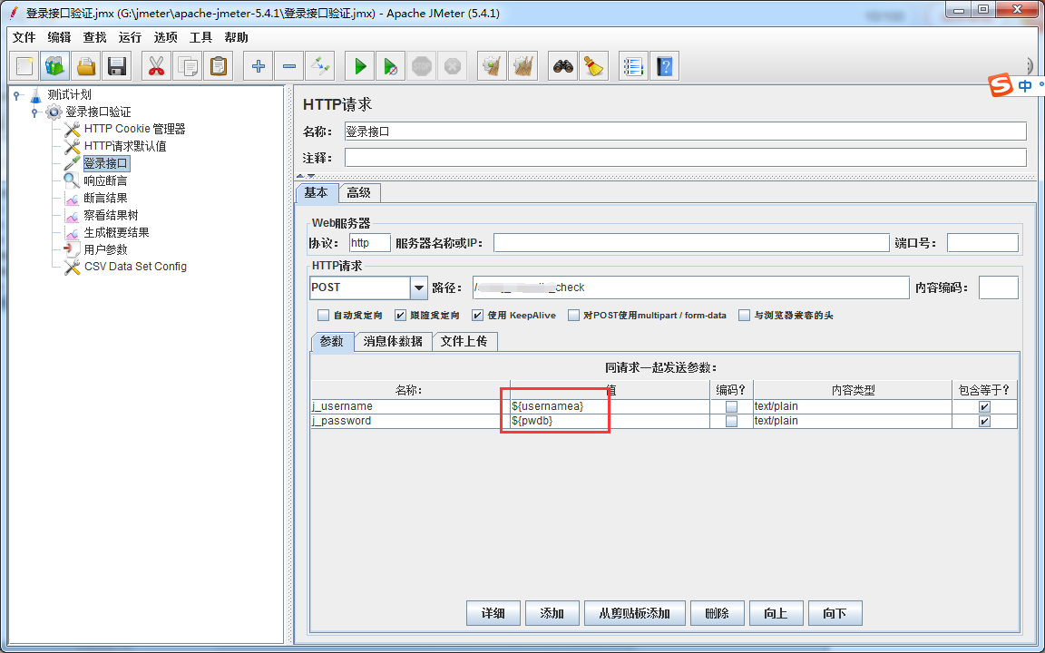The width and height of the screenshot is (1045, 653).
Task: Click Start no pauses icon
Action: coord(391,66)
